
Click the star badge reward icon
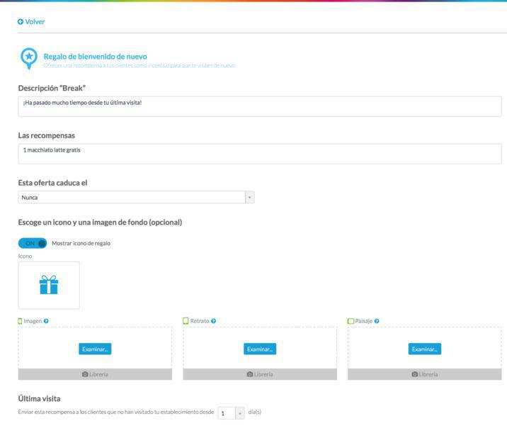[28, 57]
